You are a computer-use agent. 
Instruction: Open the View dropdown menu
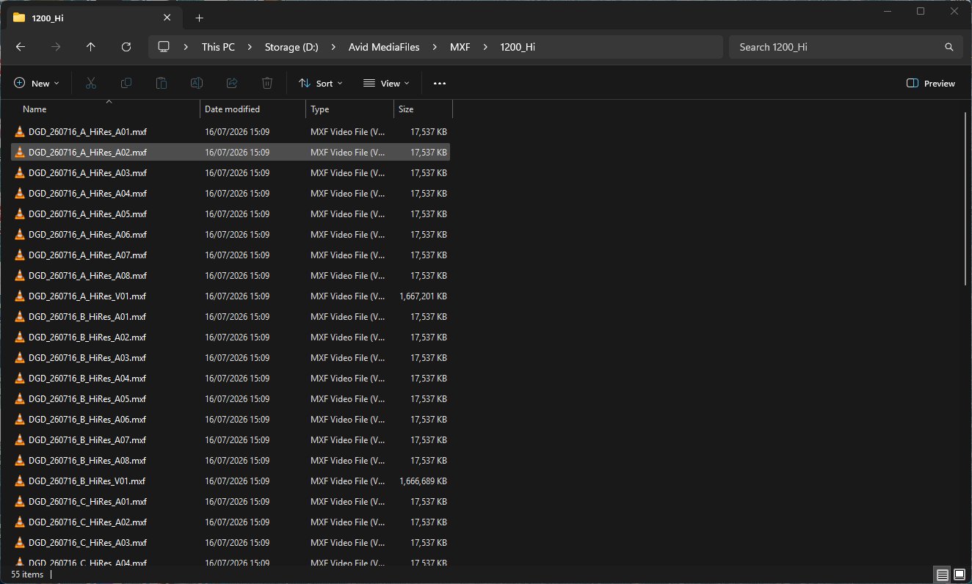coord(387,84)
